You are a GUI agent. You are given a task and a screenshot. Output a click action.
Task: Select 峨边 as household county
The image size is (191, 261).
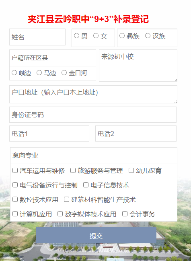click(x=14, y=72)
